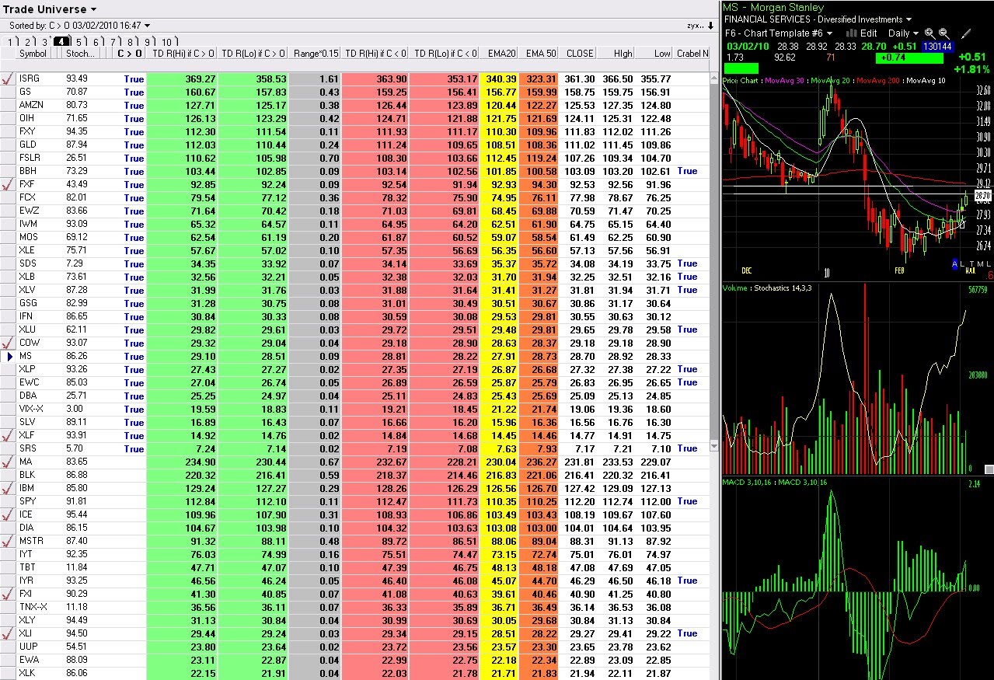The width and height of the screenshot is (994, 680).
Task: Toggle the flag checkmark on FXF row
Action: point(8,184)
